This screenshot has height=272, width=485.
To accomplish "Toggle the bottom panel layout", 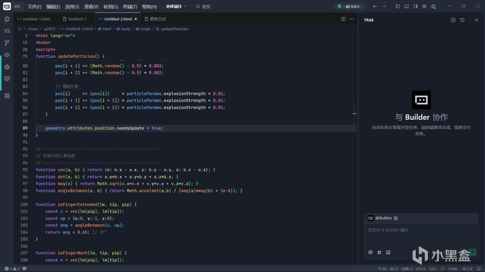I will coord(407,6).
